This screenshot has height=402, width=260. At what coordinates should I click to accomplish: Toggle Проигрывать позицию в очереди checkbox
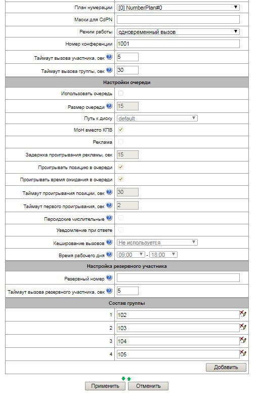121,167
